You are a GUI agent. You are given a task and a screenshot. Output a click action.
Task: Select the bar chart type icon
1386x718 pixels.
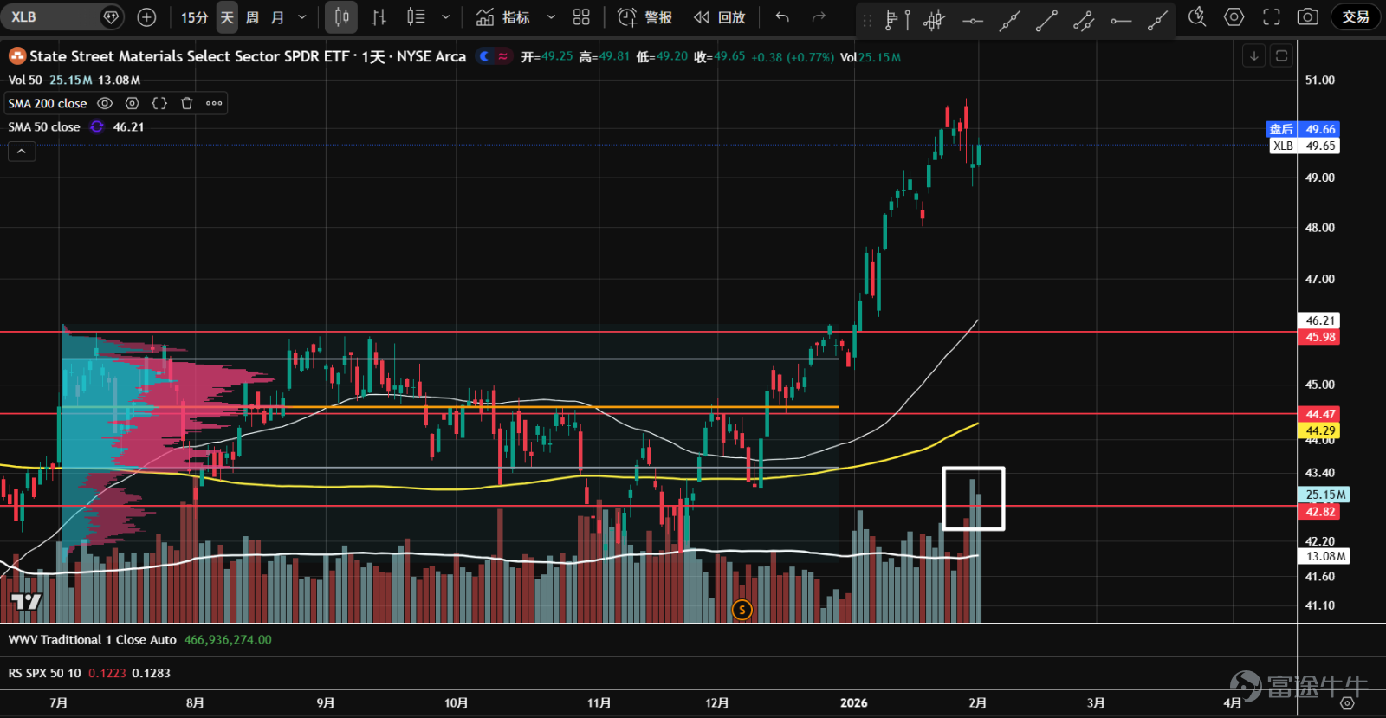pos(379,17)
